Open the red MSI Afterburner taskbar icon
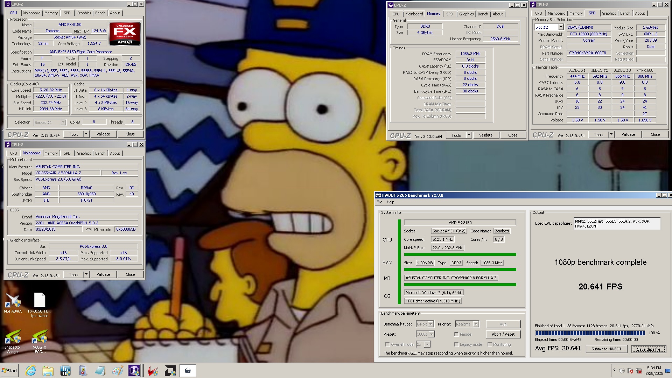 (x=153, y=371)
